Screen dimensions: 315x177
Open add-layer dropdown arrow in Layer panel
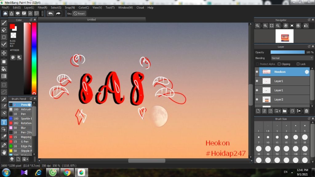(x=278, y=111)
